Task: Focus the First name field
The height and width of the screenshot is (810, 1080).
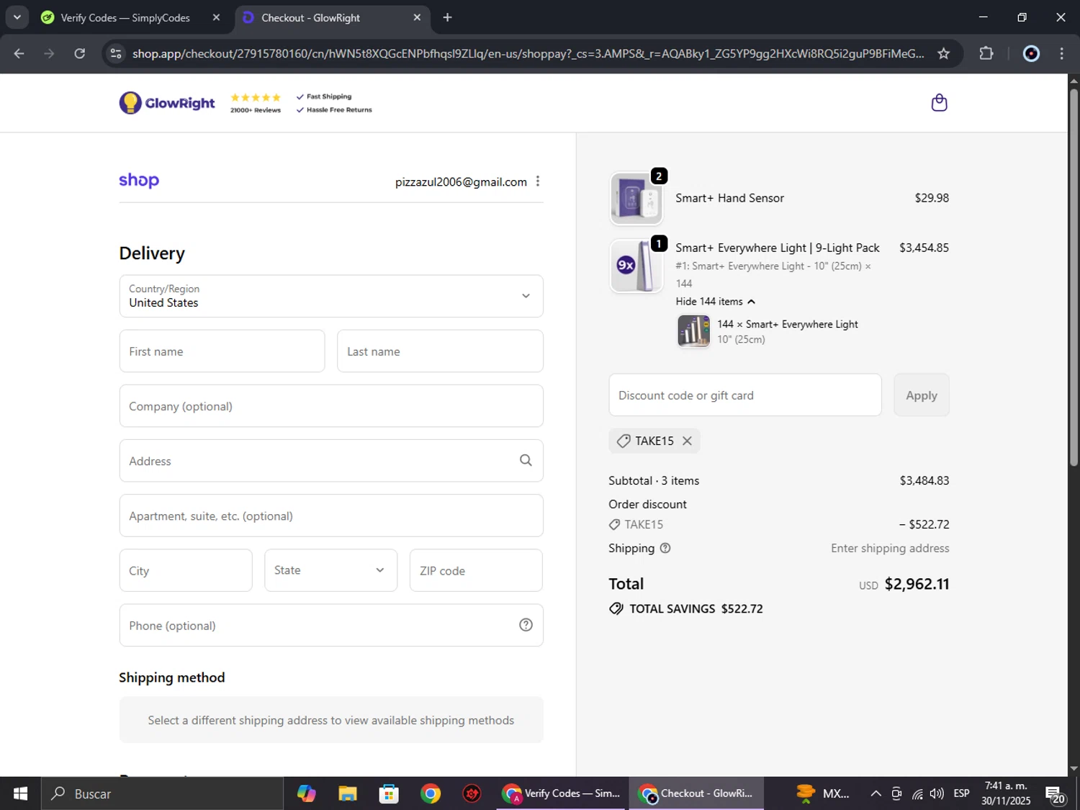Action: [x=222, y=351]
